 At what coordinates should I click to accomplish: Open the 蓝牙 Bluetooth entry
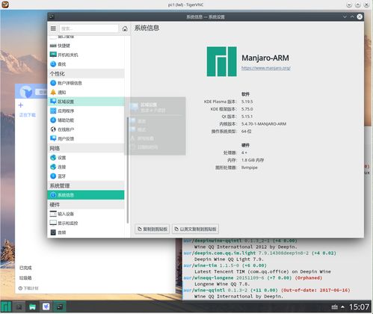(86, 176)
